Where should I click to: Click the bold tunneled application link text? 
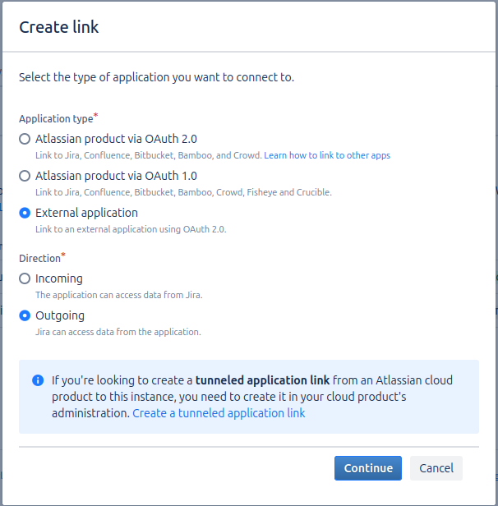tap(262, 380)
